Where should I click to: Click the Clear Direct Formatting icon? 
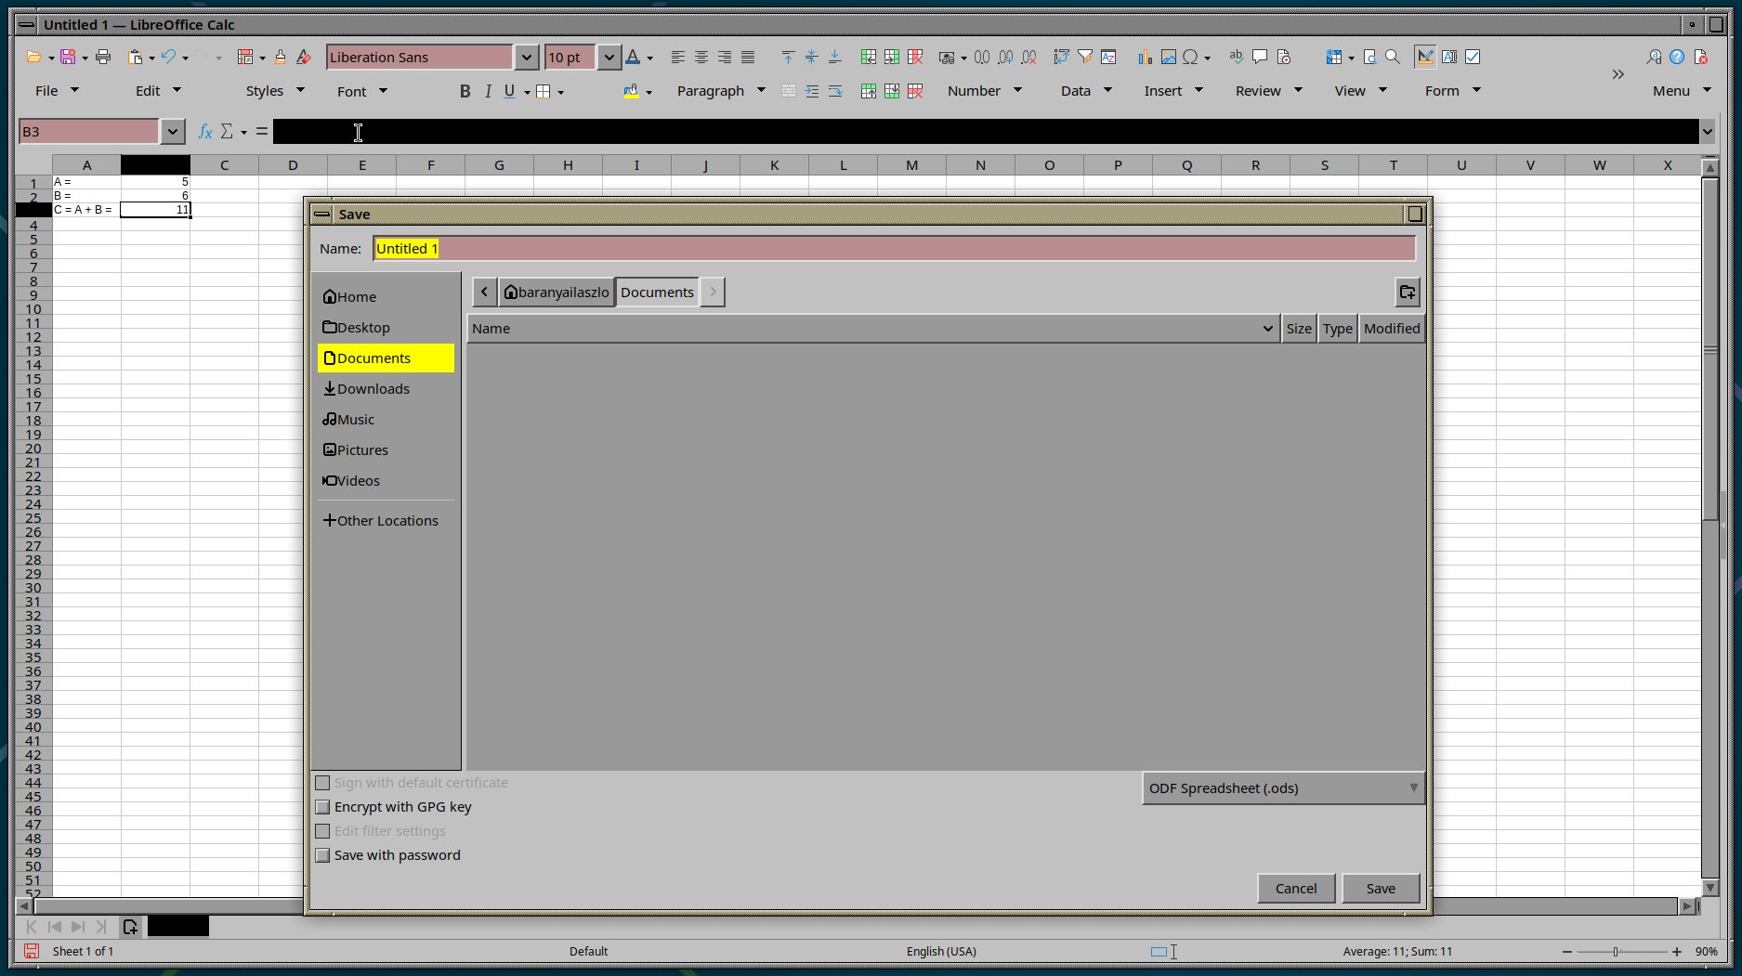(303, 57)
